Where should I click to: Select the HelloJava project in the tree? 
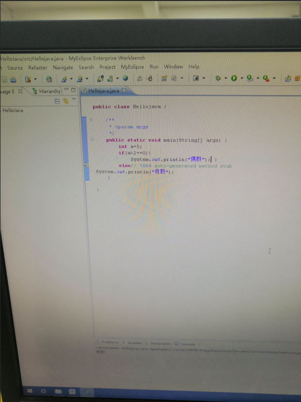coord(12,110)
